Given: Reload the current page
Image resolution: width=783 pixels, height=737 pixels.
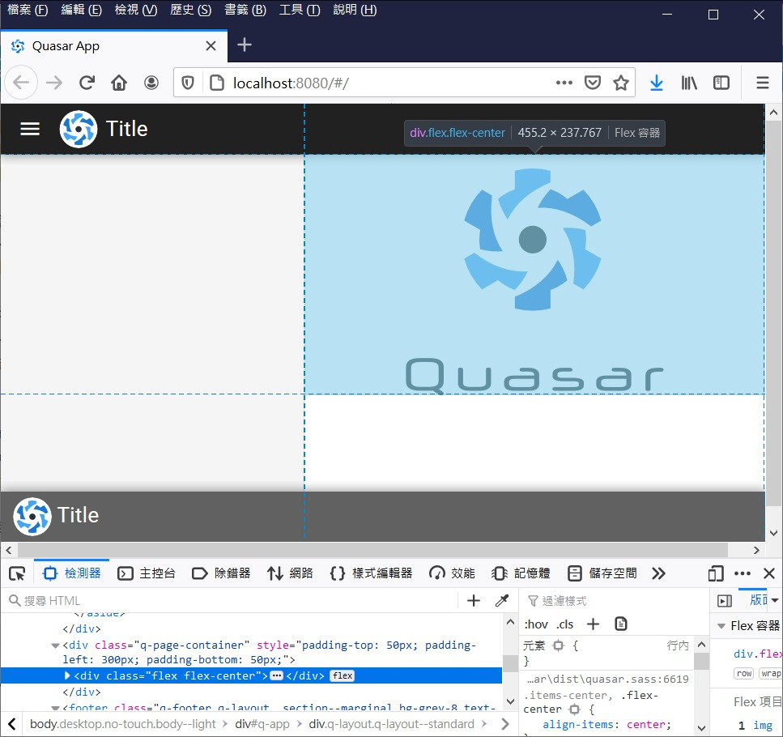Looking at the screenshot, I should 87,83.
